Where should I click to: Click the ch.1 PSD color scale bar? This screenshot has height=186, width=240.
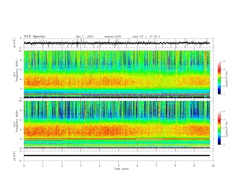pos(219,78)
